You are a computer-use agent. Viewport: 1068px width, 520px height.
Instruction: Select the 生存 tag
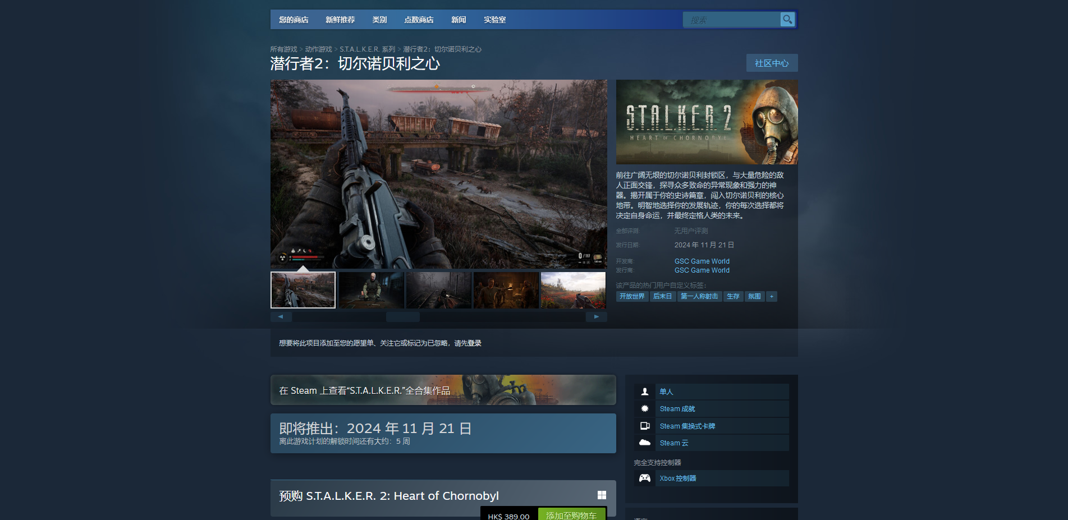coord(733,296)
